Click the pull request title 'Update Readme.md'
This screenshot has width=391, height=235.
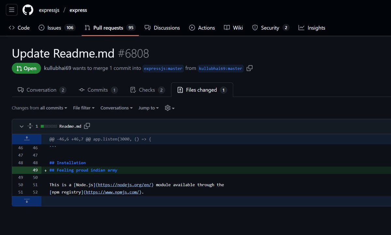63,53
